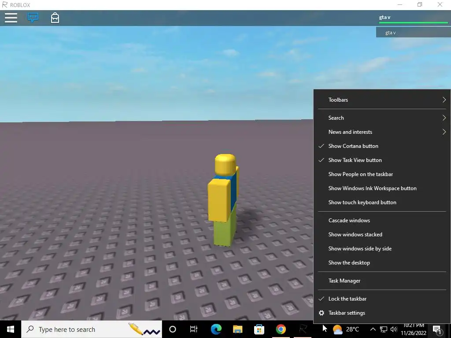Select the Roblox taskbar icon
The width and height of the screenshot is (451, 338).
(302, 329)
